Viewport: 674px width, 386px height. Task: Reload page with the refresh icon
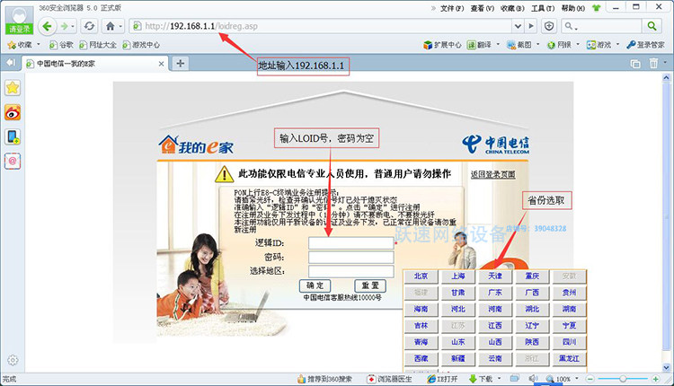pyautogui.click(x=89, y=27)
